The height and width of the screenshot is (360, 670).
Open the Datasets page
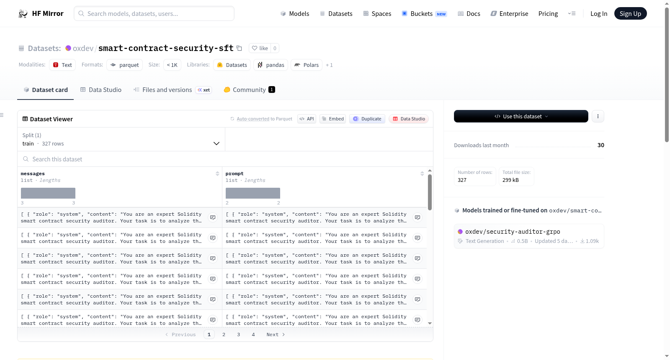[336, 14]
